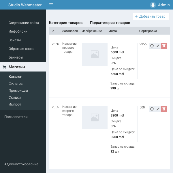
Task: Delete the second product with id 2355
Action: click(164, 109)
